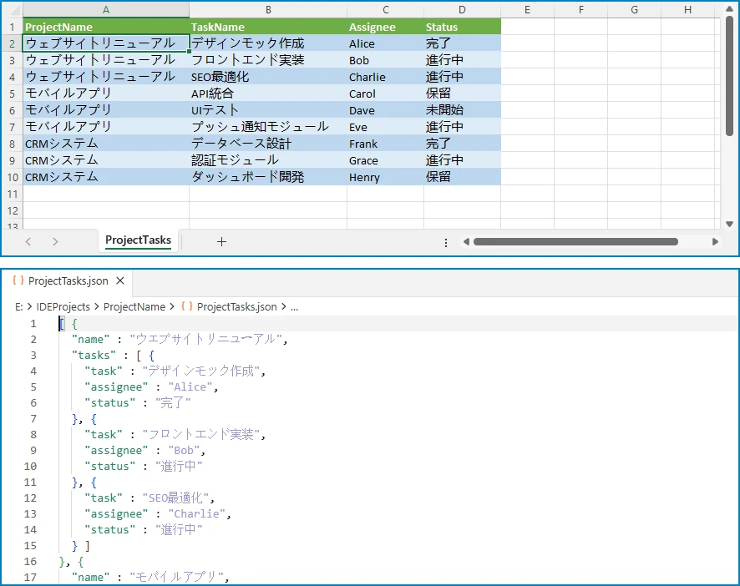The image size is (740, 586).
Task: Select row 12 header
Action: pyautogui.click(x=12, y=211)
